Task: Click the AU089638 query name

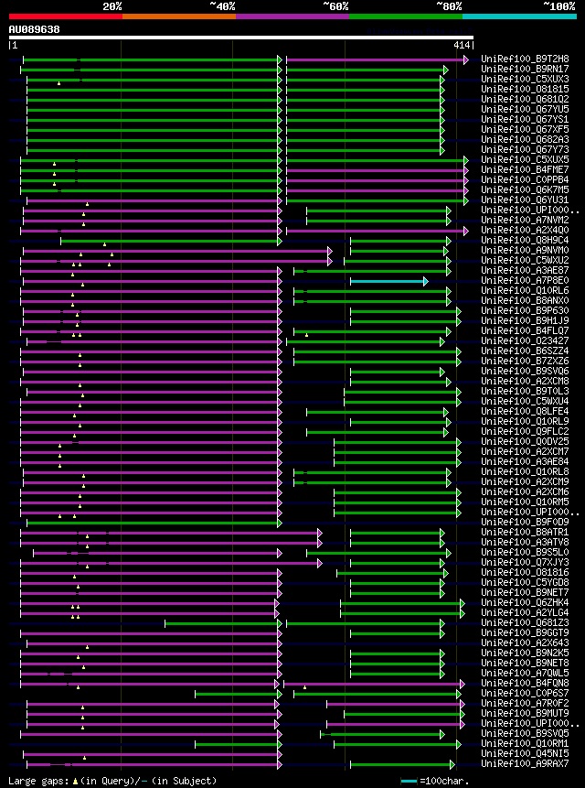Action: click(x=34, y=29)
